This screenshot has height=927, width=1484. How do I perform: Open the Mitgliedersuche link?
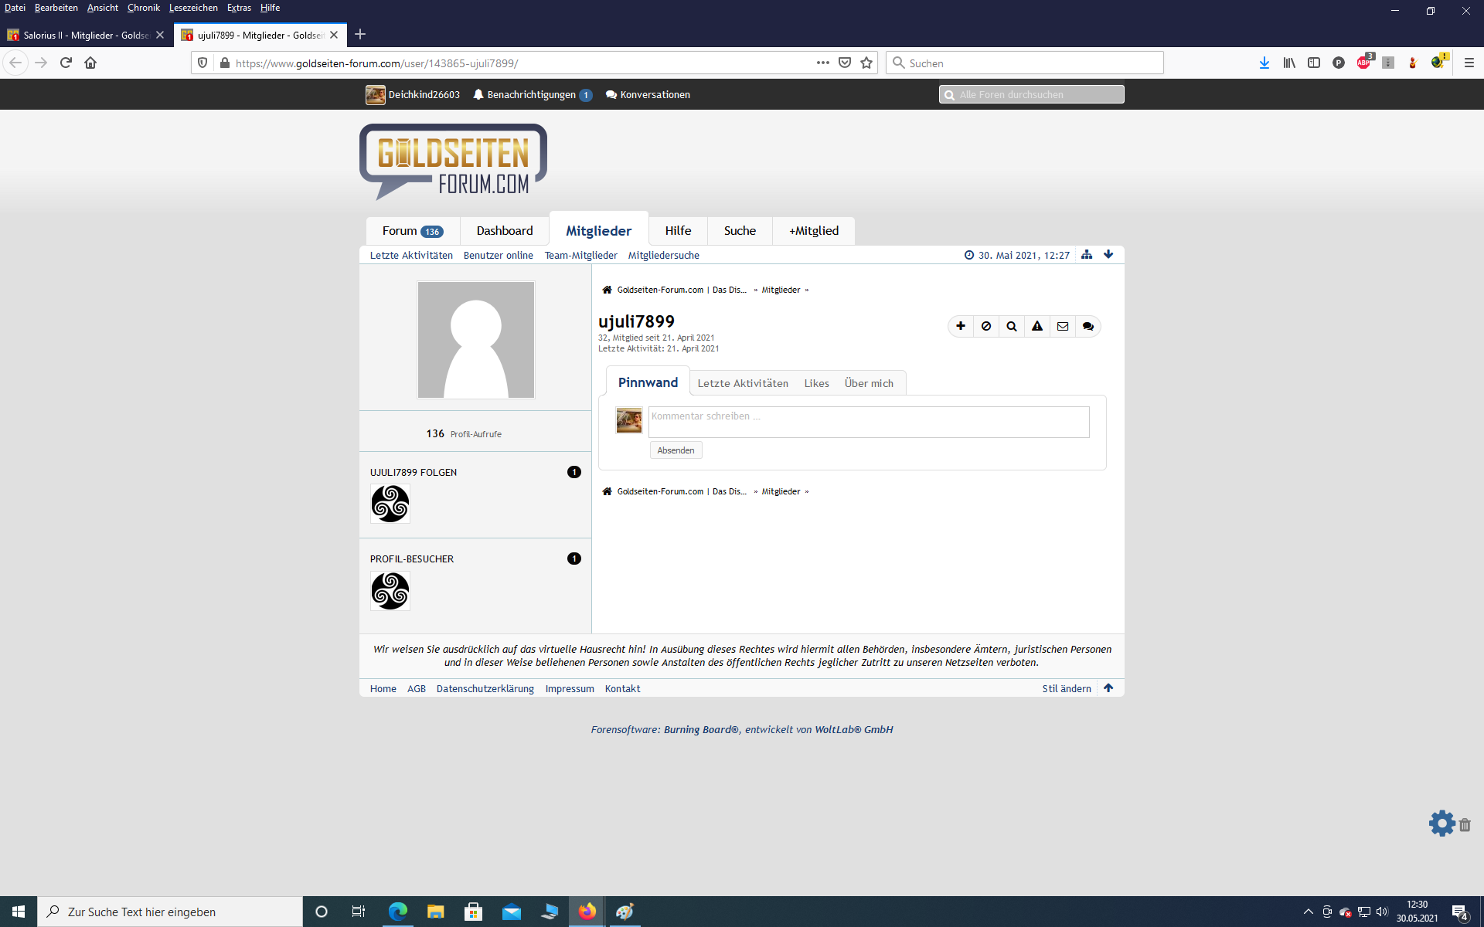click(663, 255)
